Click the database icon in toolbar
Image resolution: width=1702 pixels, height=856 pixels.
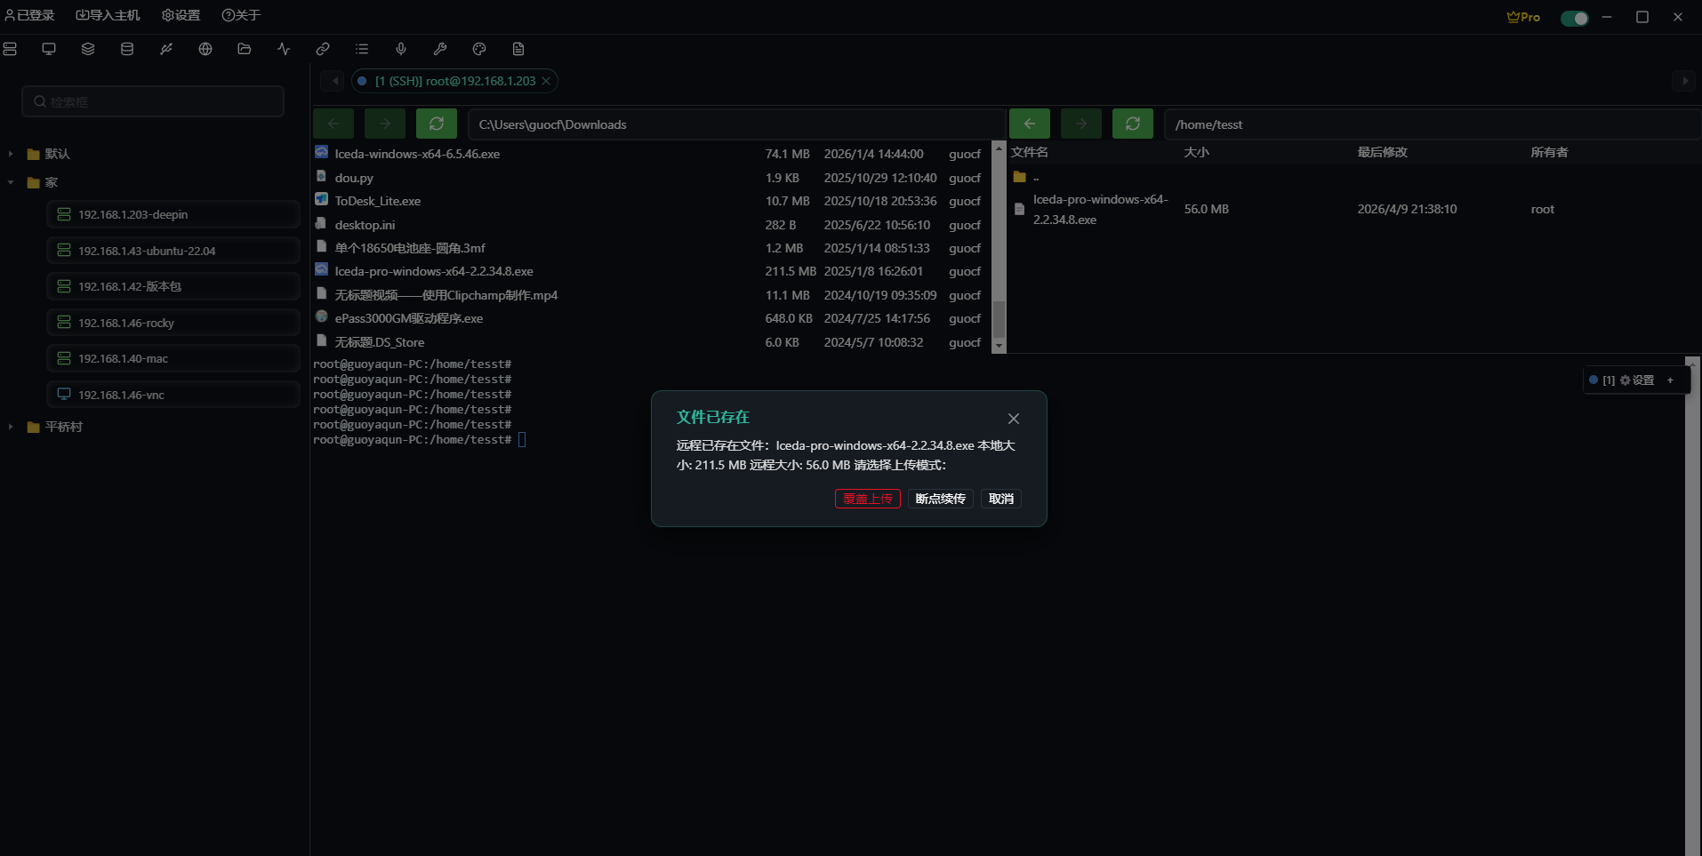[x=127, y=49]
